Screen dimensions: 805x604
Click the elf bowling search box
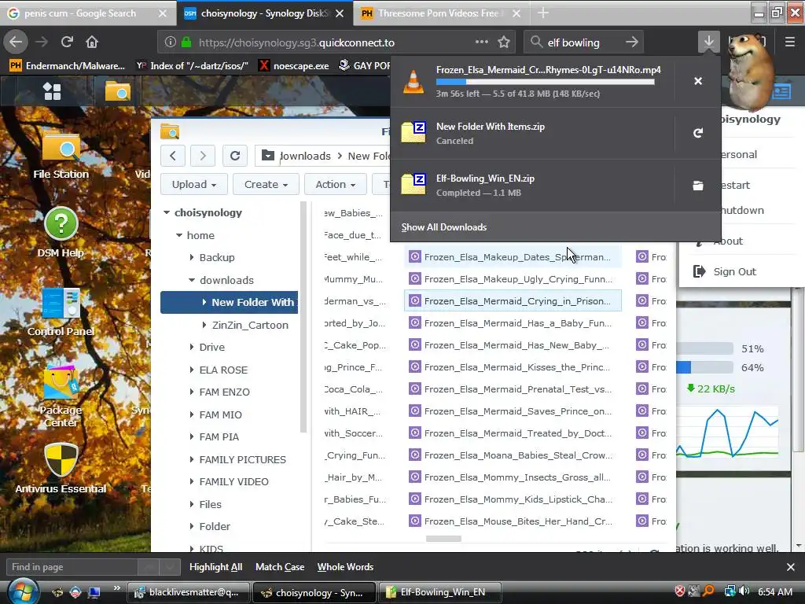coord(584,42)
